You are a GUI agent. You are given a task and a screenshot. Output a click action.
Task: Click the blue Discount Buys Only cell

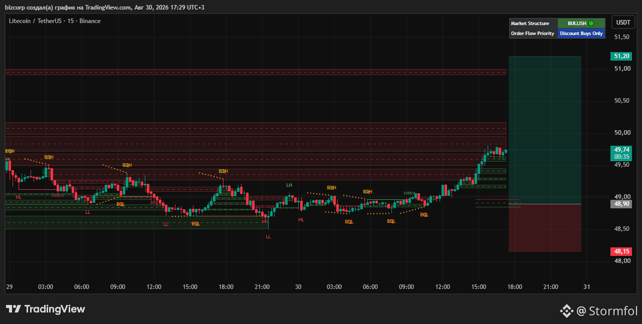581,34
